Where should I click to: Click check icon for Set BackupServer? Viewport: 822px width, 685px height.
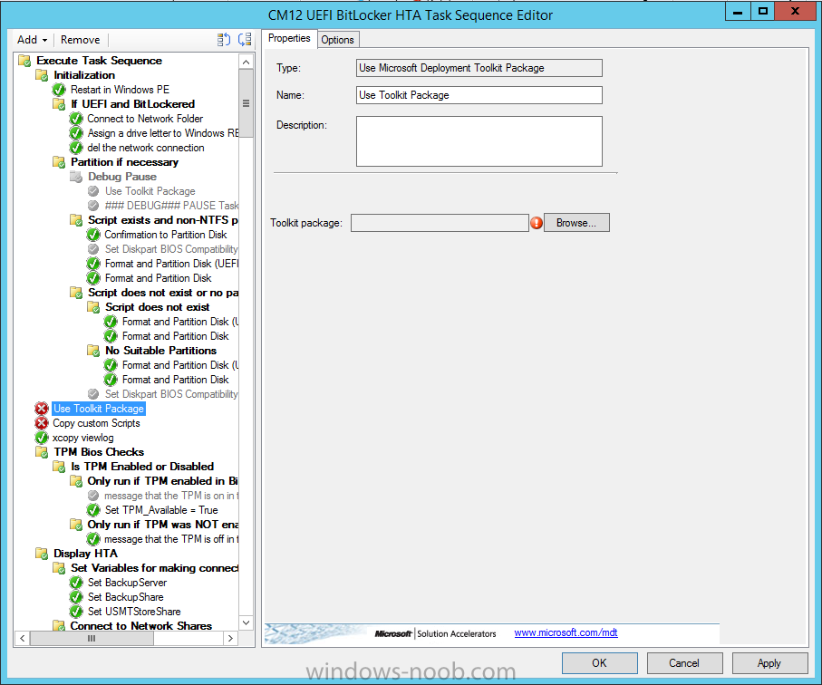click(76, 583)
